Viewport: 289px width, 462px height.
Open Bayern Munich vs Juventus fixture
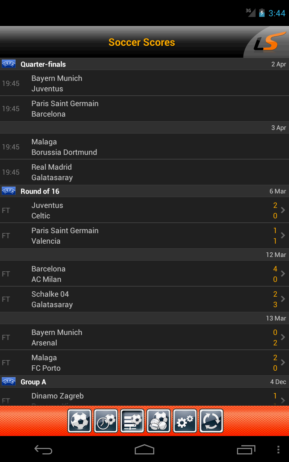[144, 83]
